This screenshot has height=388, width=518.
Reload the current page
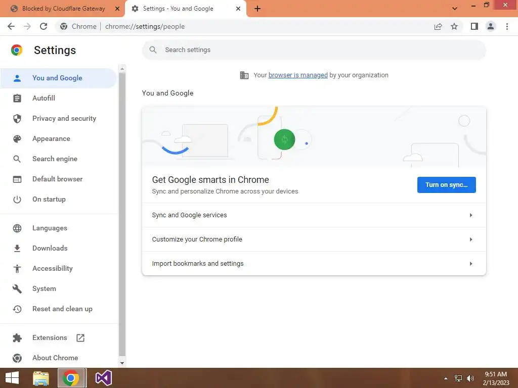pyautogui.click(x=44, y=26)
